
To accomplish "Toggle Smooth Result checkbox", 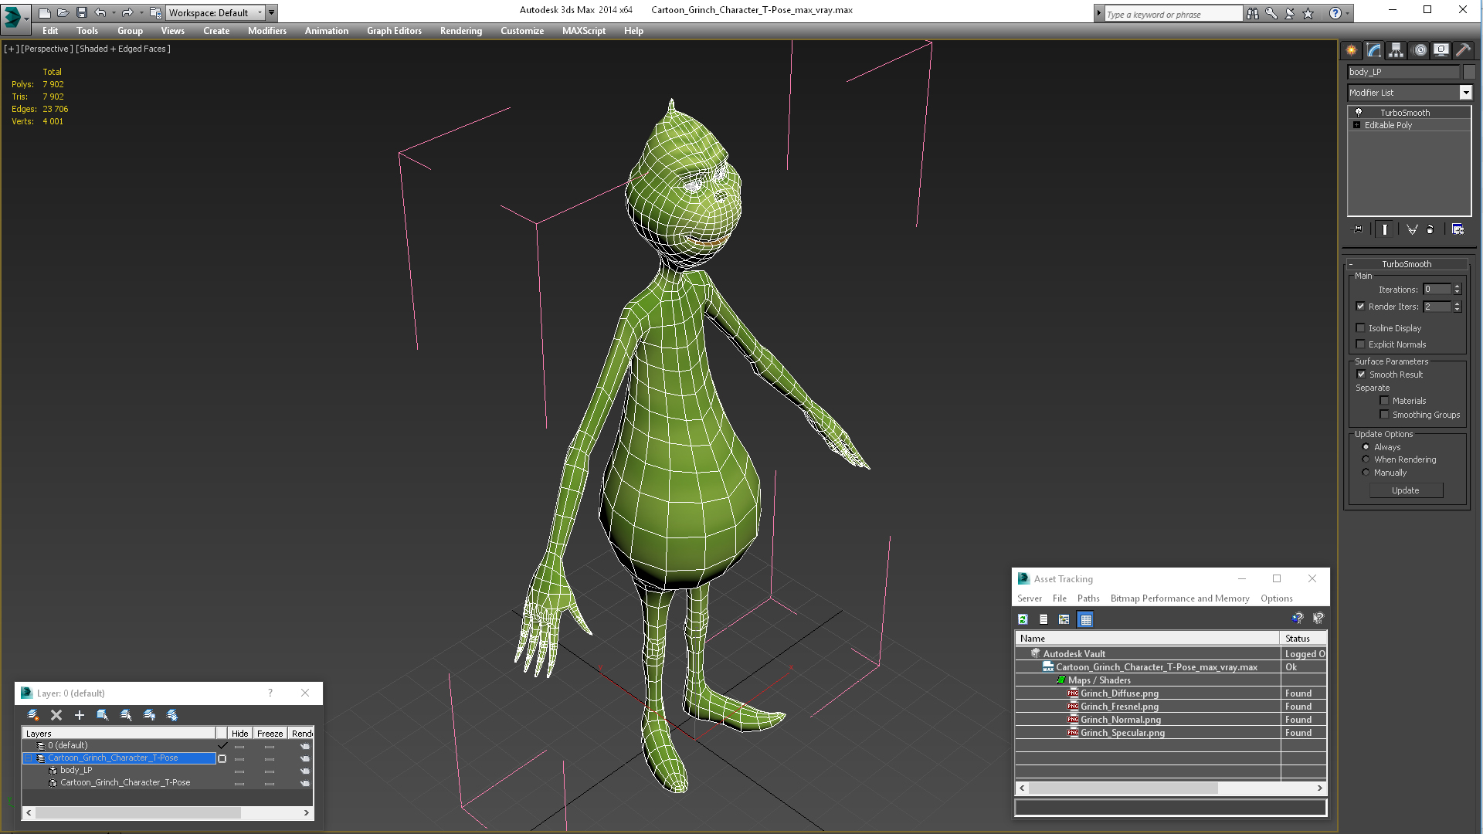I will tap(1361, 375).
